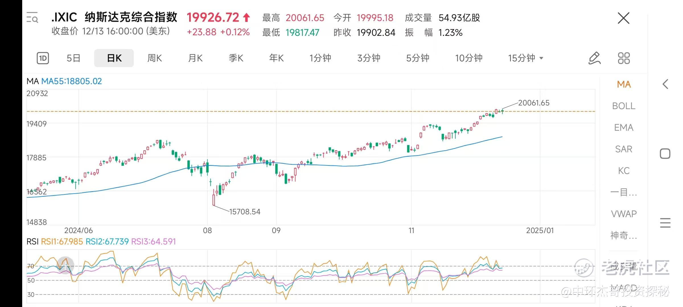
Task: Expand the truncated 一目 indicator entry
Action: (624, 192)
